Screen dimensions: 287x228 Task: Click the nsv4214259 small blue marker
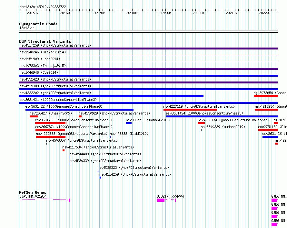[100, 178]
